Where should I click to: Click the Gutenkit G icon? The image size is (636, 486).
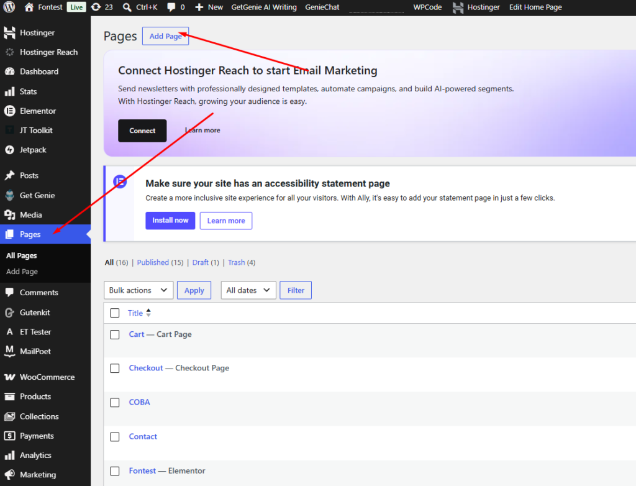pyautogui.click(x=10, y=313)
